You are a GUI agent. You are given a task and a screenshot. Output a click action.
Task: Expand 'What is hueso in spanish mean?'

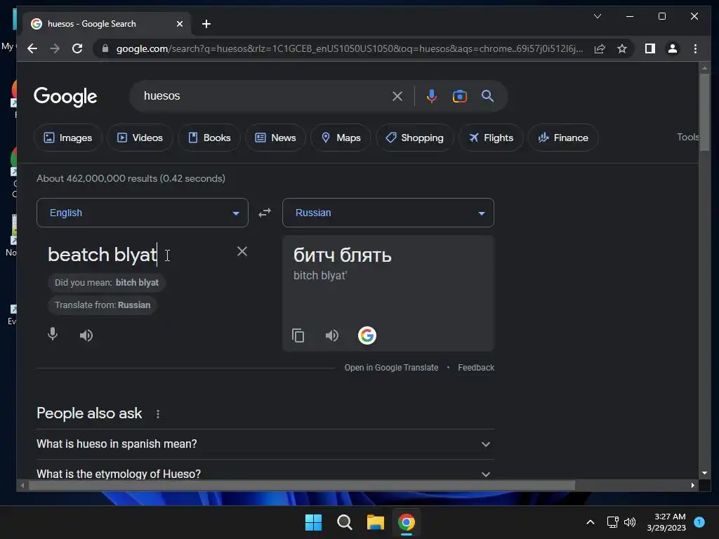point(265,444)
